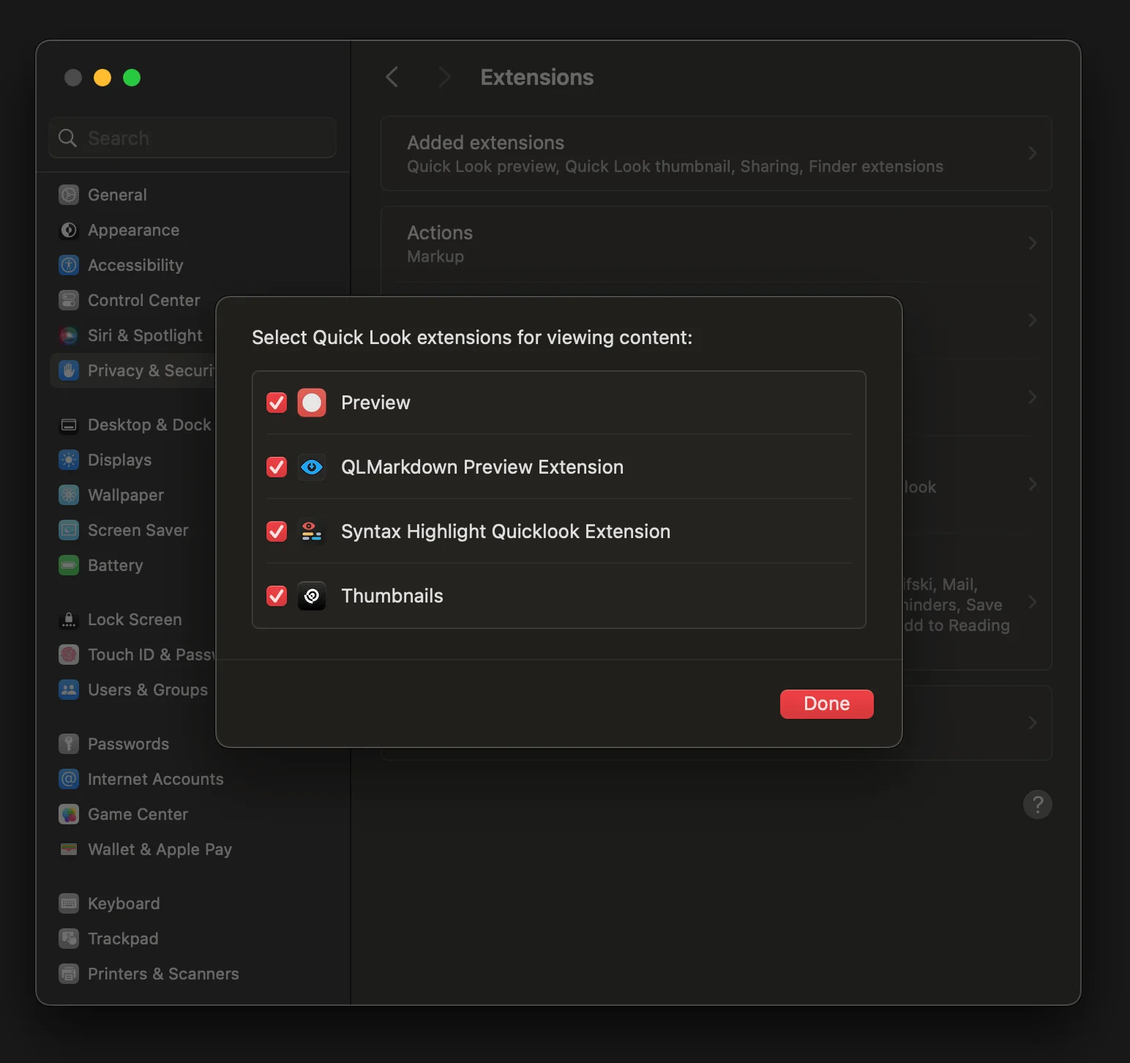Click the Syntax Highlight extension icon
This screenshot has width=1130, height=1063.
tap(312, 531)
